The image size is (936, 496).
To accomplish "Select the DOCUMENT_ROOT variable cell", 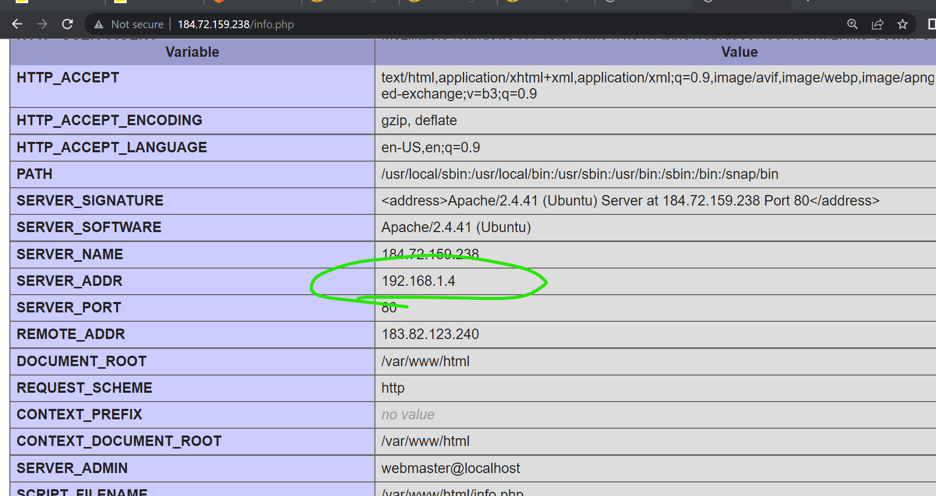I will tap(192, 361).
